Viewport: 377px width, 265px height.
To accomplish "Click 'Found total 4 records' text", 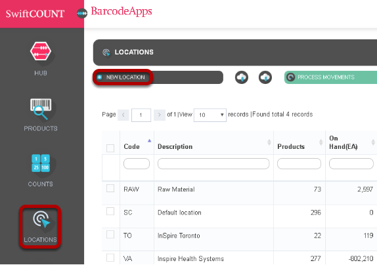I will [282, 114].
